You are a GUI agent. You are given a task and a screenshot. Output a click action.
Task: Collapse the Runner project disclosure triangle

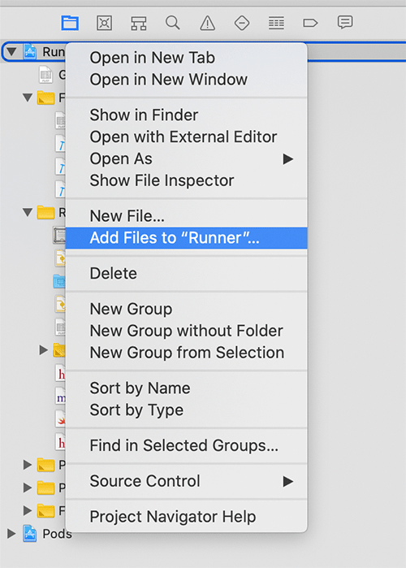(x=11, y=51)
